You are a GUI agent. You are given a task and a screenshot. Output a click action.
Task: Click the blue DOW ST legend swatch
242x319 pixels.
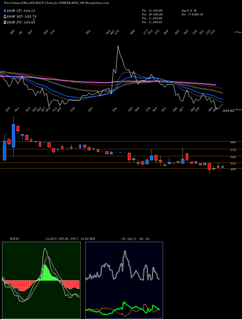(5, 11)
